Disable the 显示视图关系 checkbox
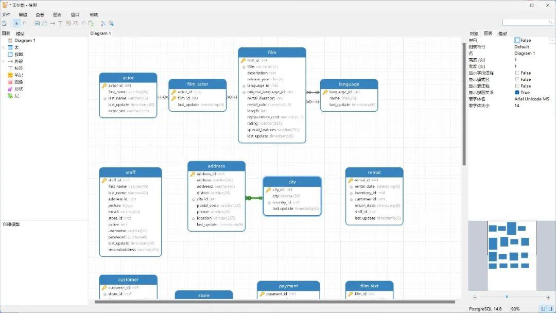This screenshot has height=313, width=556. (517, 92)
